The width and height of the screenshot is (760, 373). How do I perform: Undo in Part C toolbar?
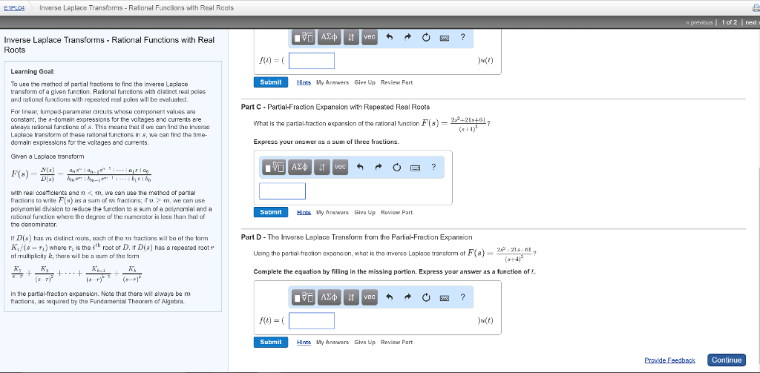(360, 168)
